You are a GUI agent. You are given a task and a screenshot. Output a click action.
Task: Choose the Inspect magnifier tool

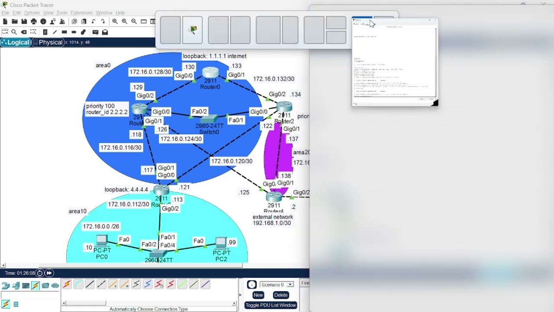click(14, 32)
